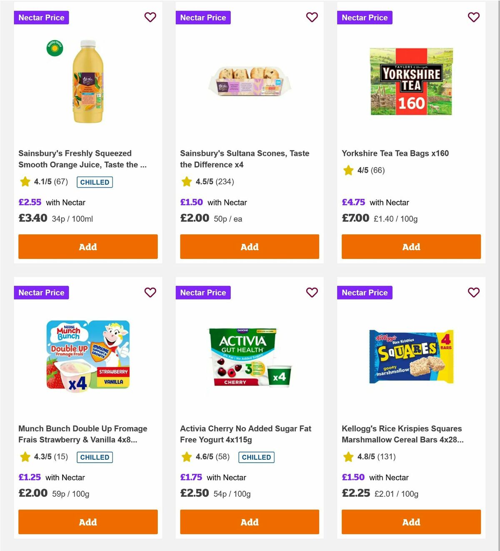Favourite the Sainsbury's Sultana Scones

click(312, 18)
